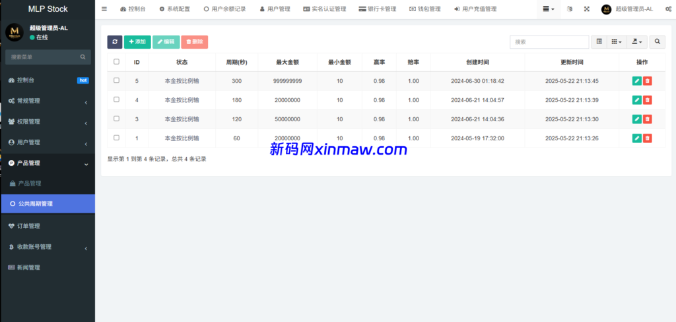Sort by the 周期(秒) column header
This screenshot has height=322, width=676.
point(237,63)
